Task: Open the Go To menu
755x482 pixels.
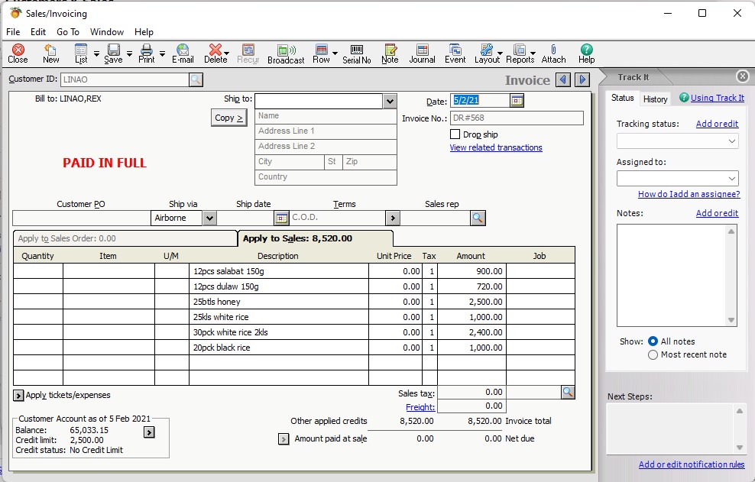Action: (68, 32)
